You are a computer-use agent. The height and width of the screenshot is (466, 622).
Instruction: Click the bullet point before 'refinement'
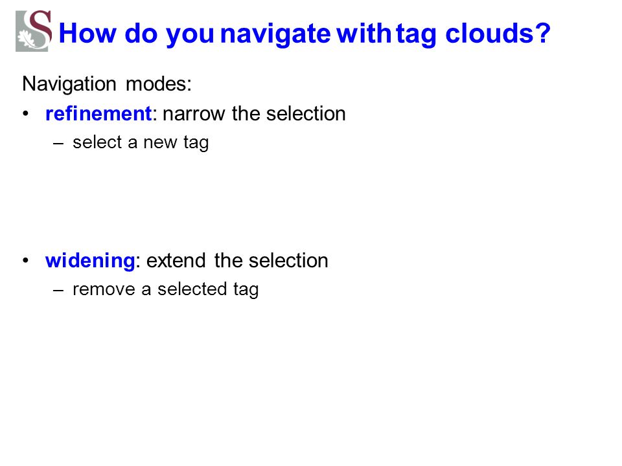[x=26, y=114]
